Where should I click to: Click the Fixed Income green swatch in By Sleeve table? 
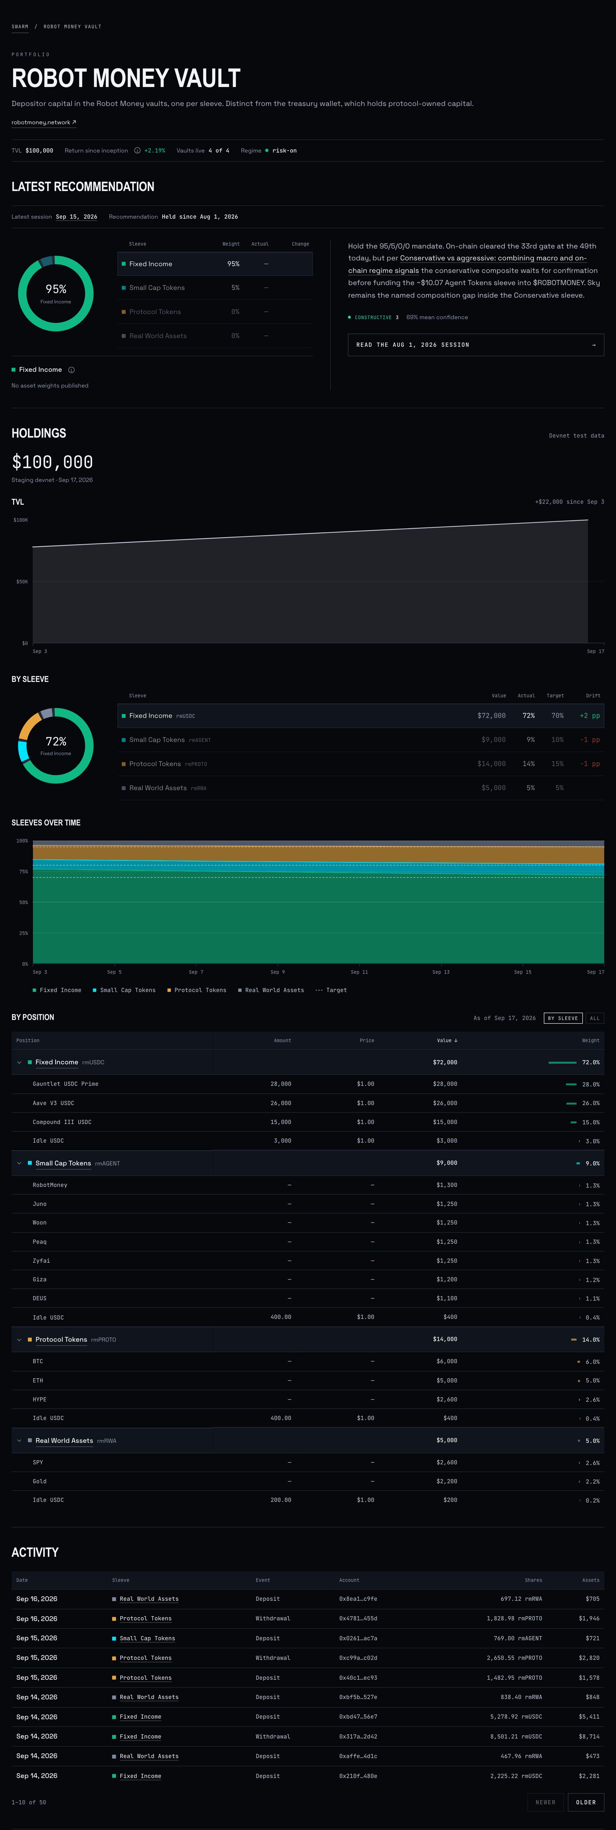(x=124, y=716)
